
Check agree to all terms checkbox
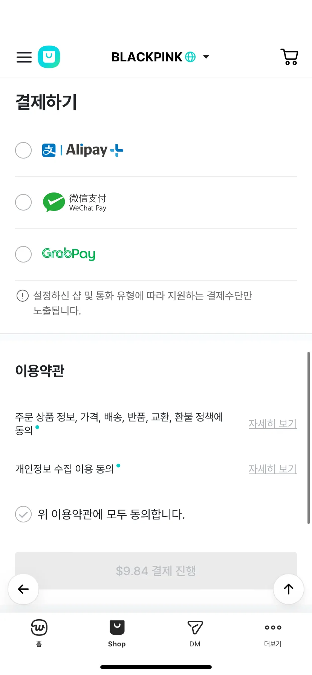pyautogui.click(x=23, y=514)
